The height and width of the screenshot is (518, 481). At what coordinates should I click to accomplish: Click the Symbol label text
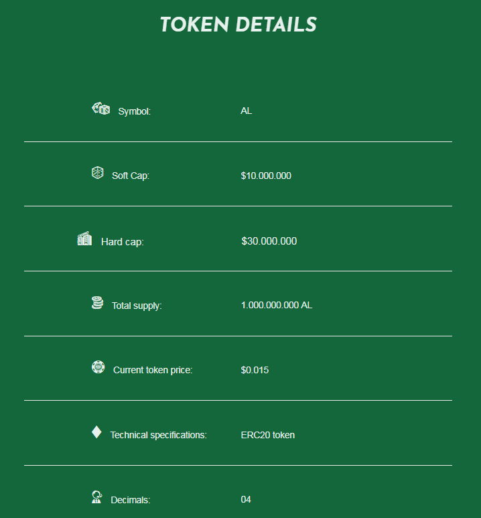pos(135,112)
